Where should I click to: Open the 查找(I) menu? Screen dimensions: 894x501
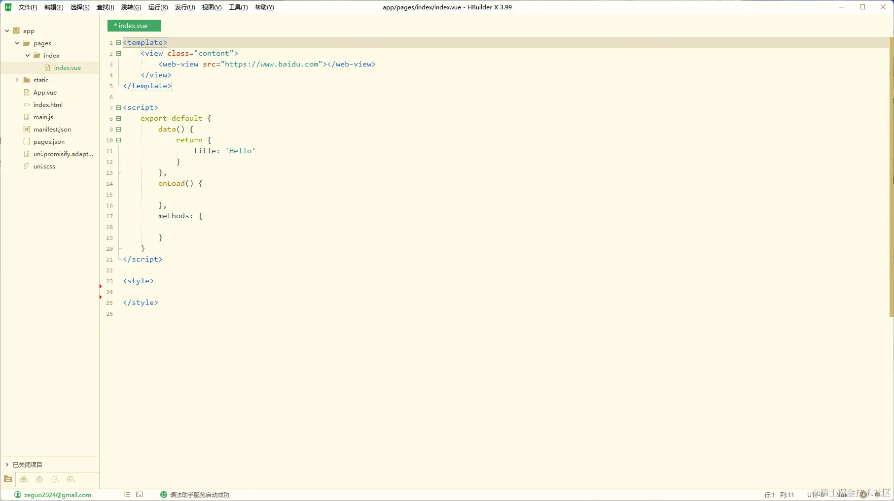pos(105,7)
